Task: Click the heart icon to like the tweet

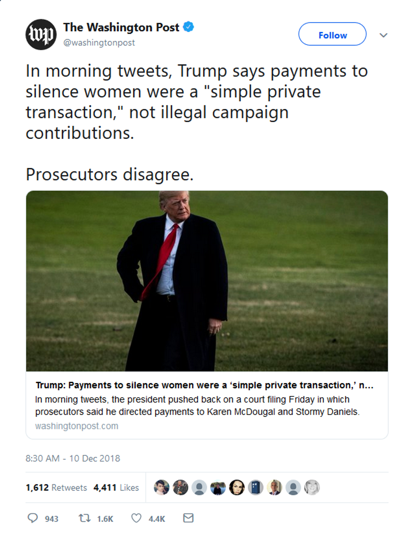Action: (x=136, y=518)
